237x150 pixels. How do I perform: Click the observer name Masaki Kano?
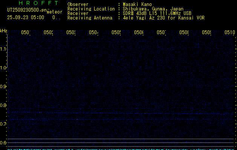coord(136,4)
